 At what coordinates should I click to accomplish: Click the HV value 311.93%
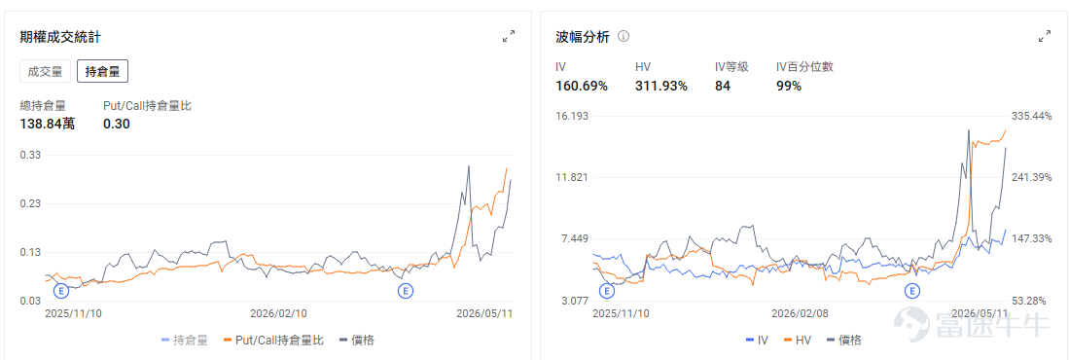661,86
